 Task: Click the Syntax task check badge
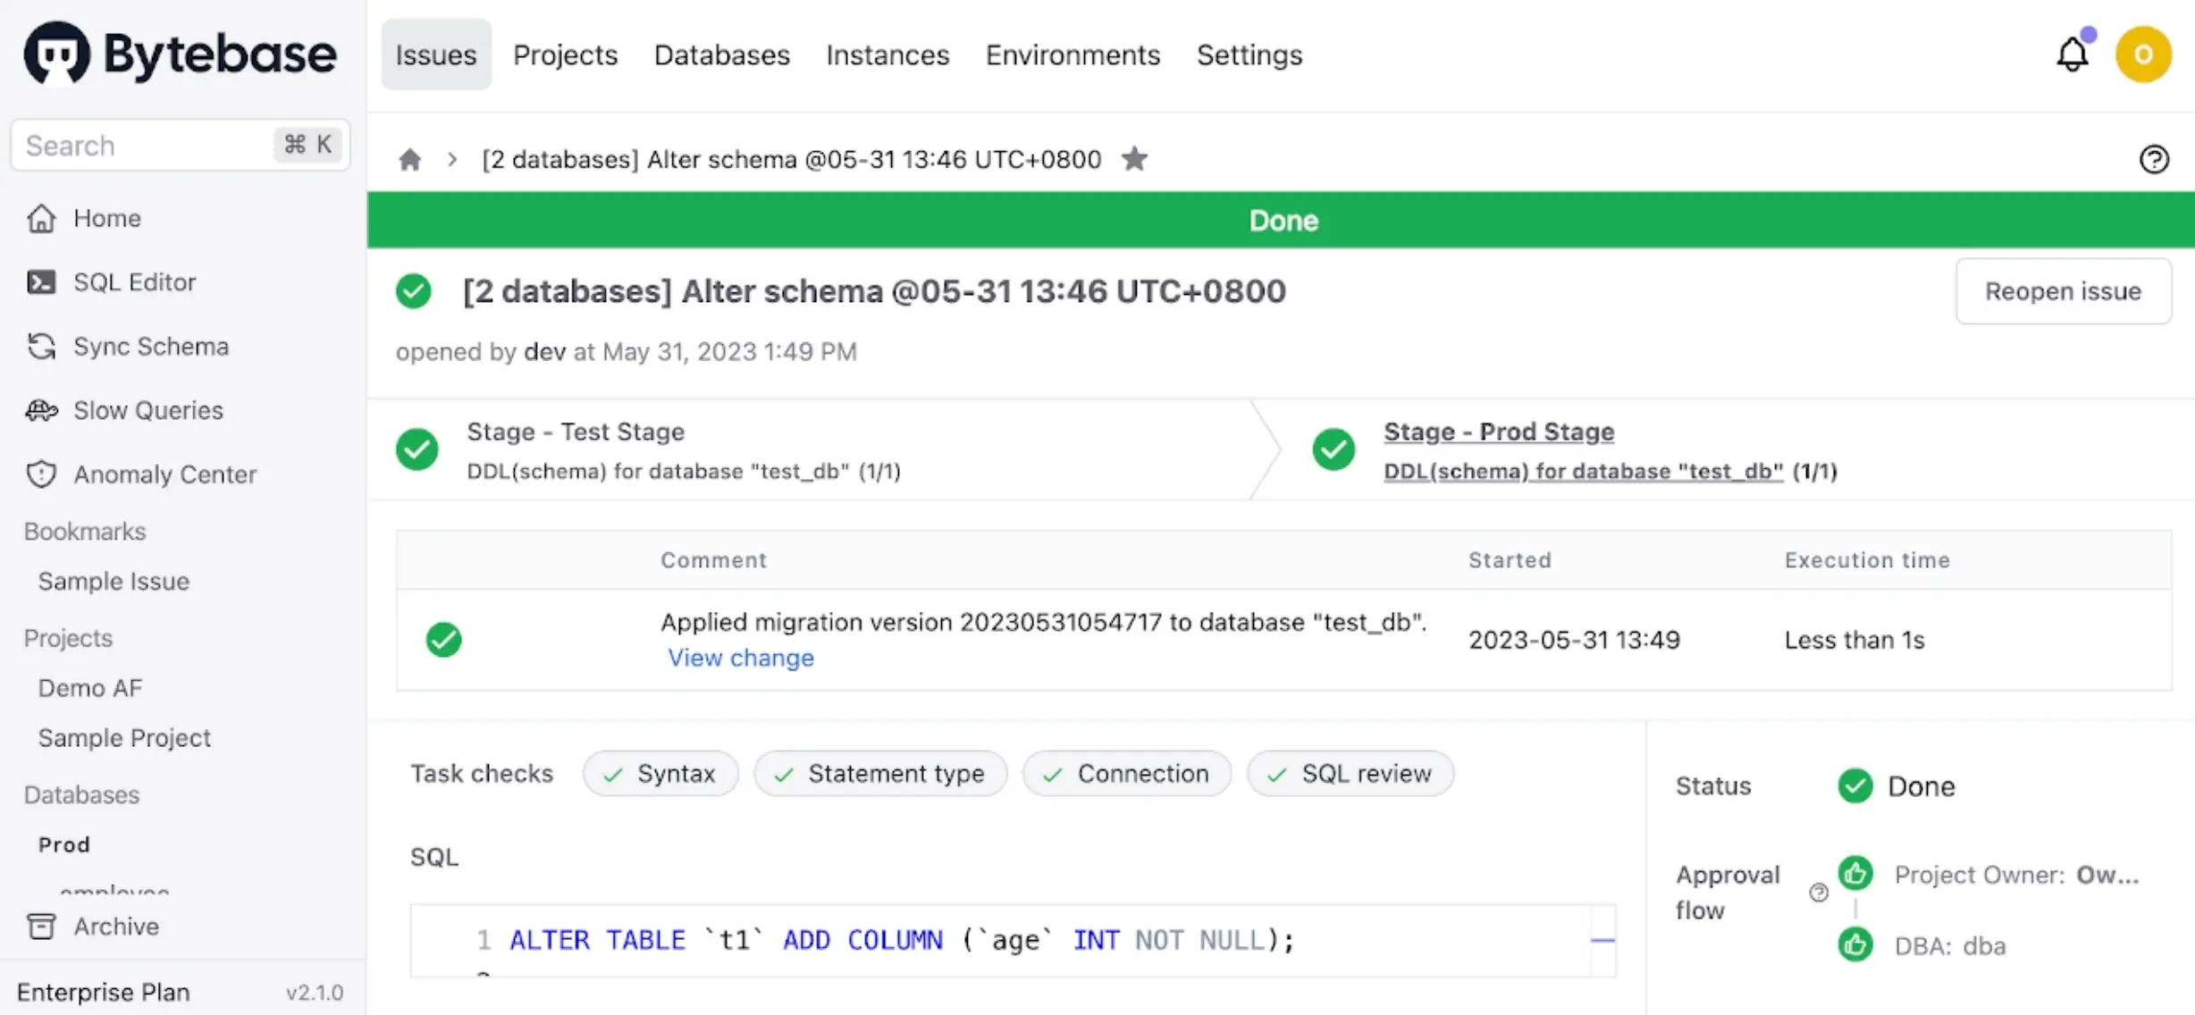pyautogui.click(x=660, y=774)
